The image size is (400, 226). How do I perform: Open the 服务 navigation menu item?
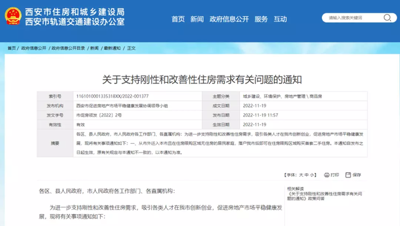tap(261, 19)
